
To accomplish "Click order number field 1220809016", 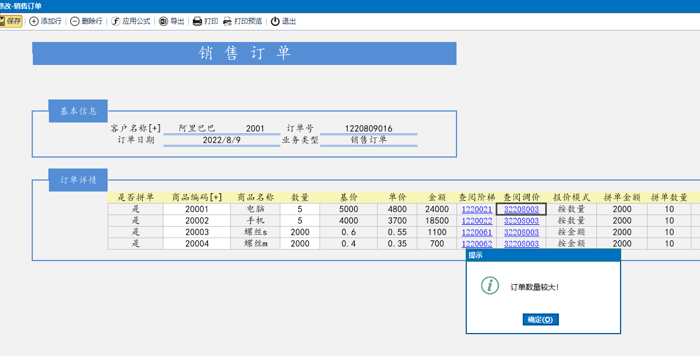I will [x=368, y=128].
